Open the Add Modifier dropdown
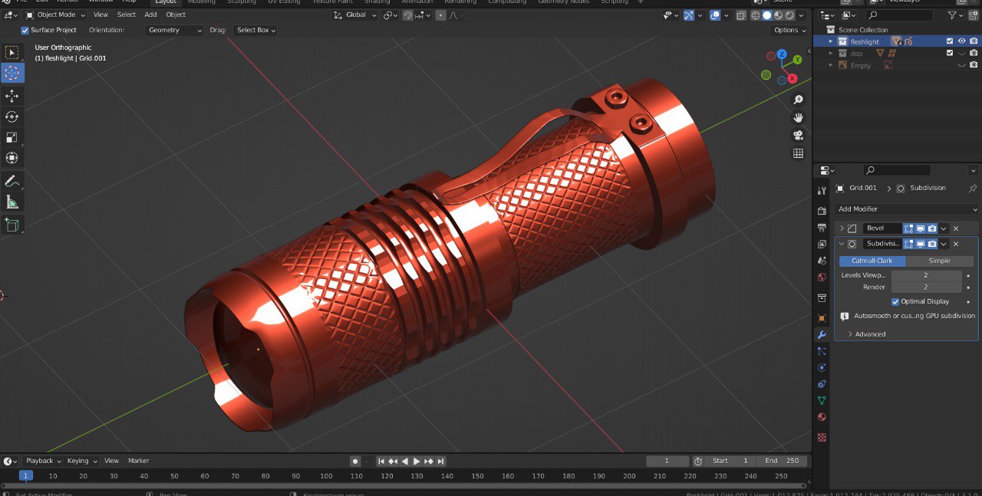The width and height of the screenshot is (982, 496). point(907,209)
